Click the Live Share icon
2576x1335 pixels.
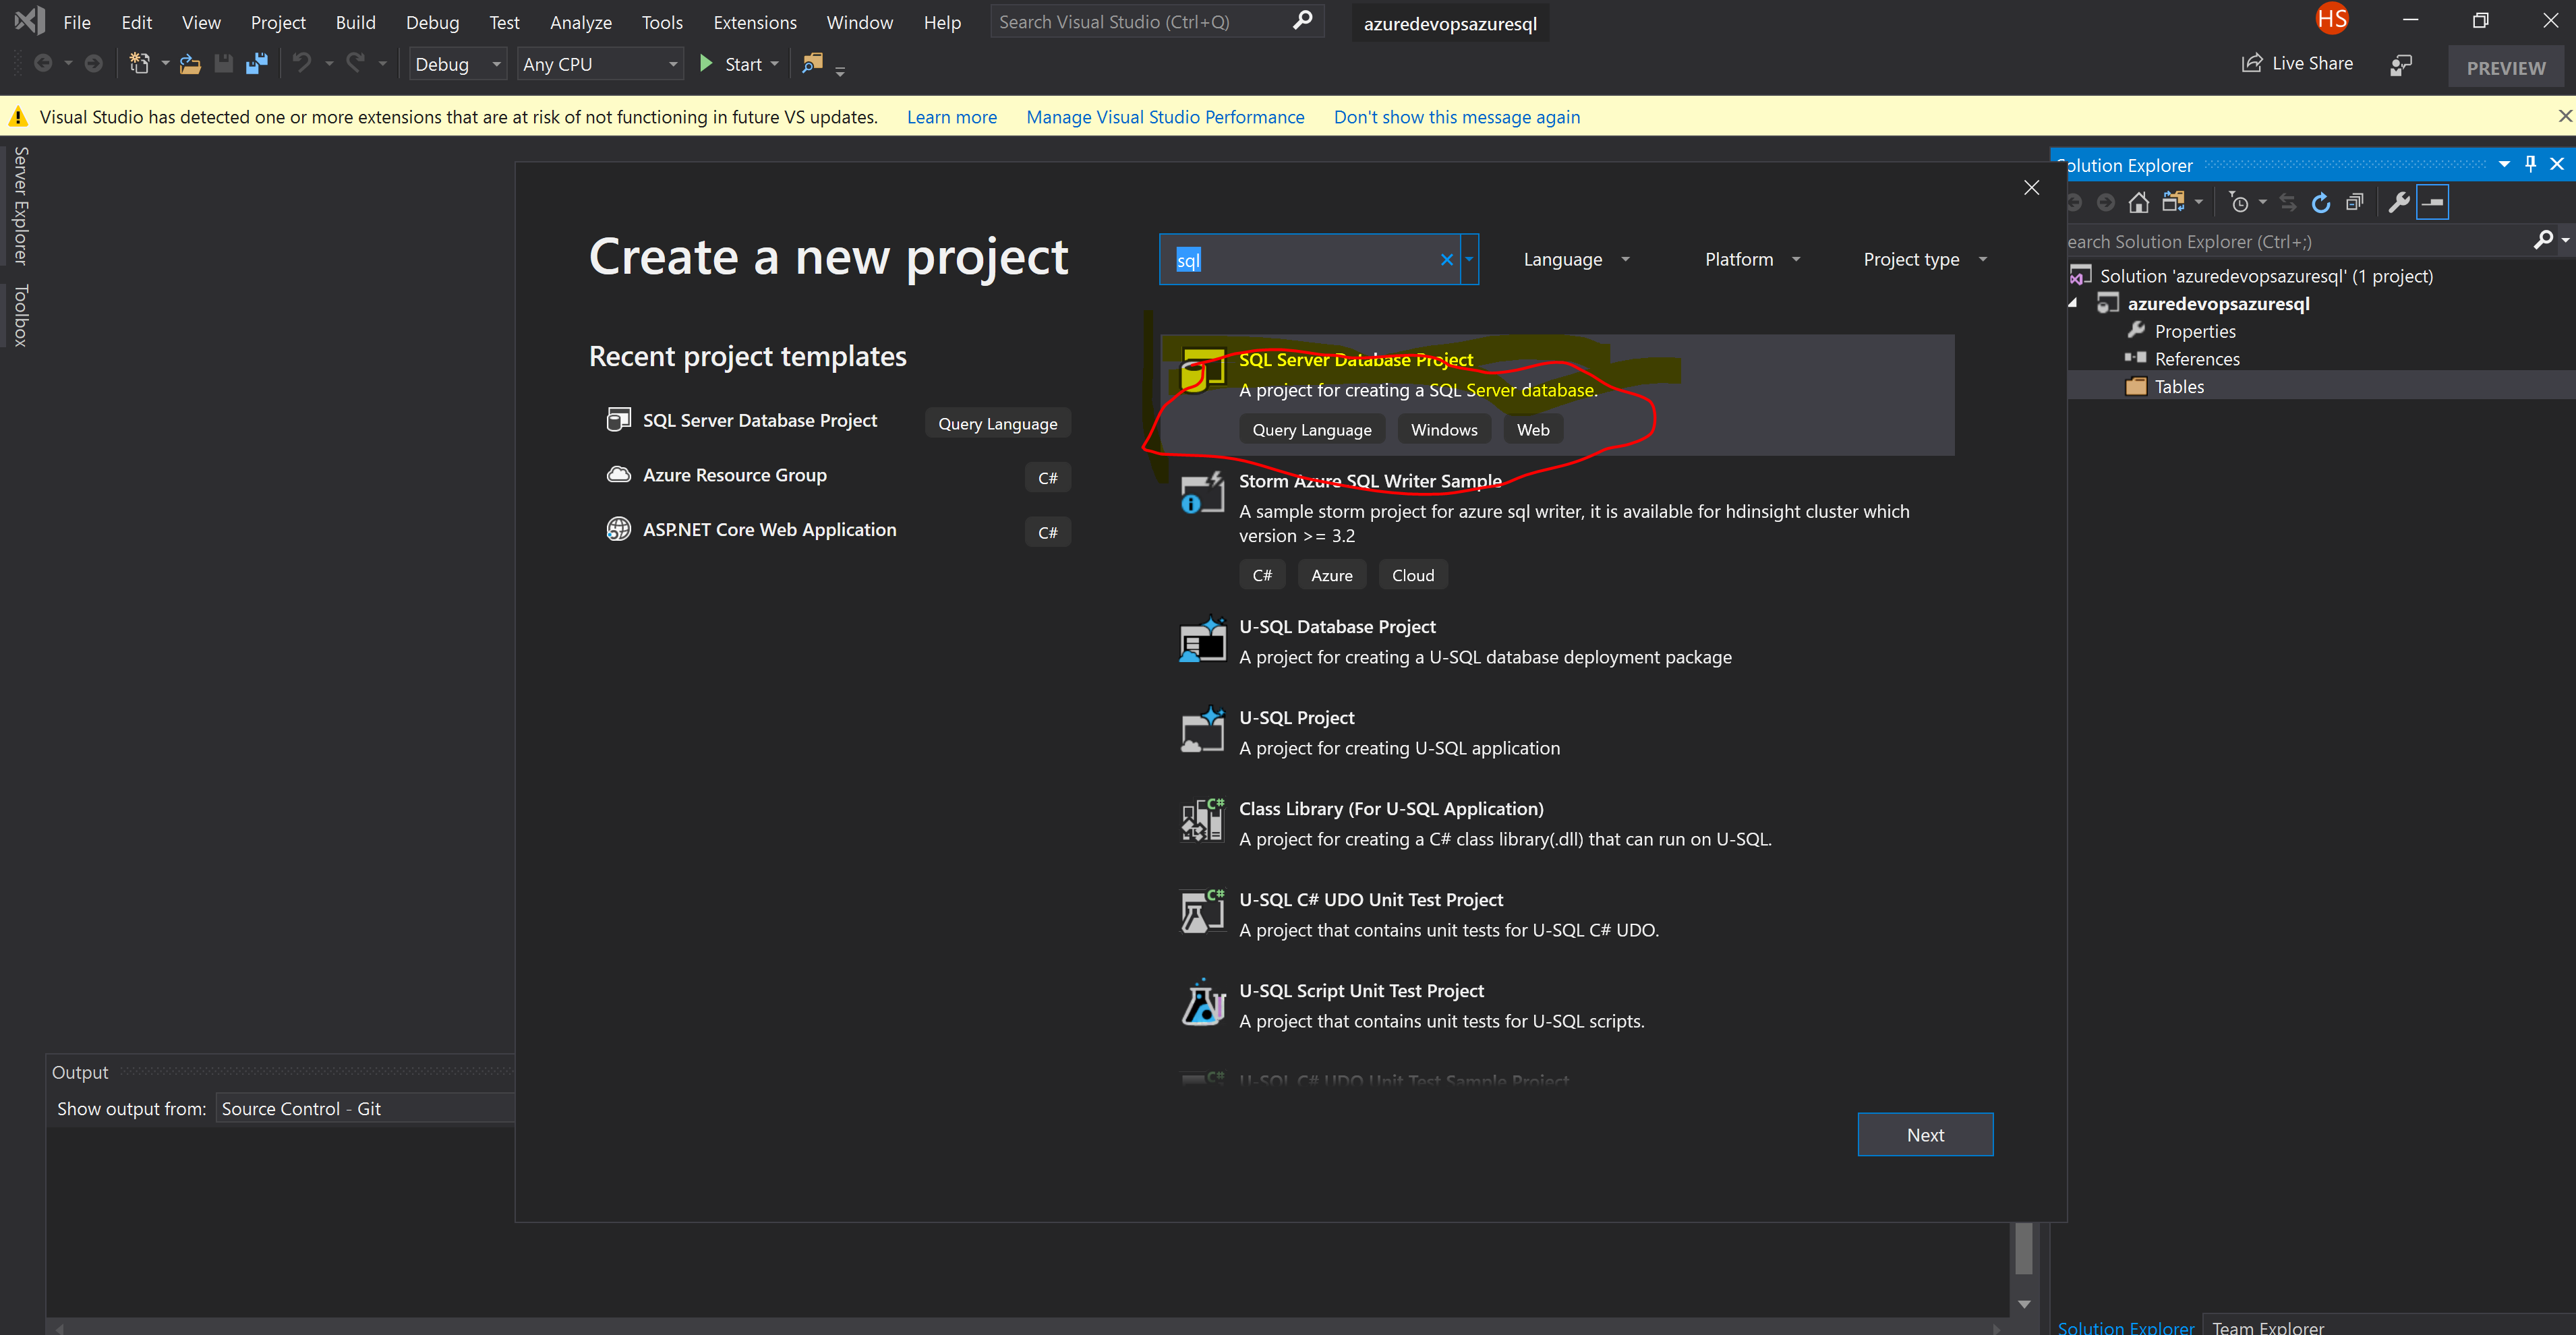[2251, 63]
